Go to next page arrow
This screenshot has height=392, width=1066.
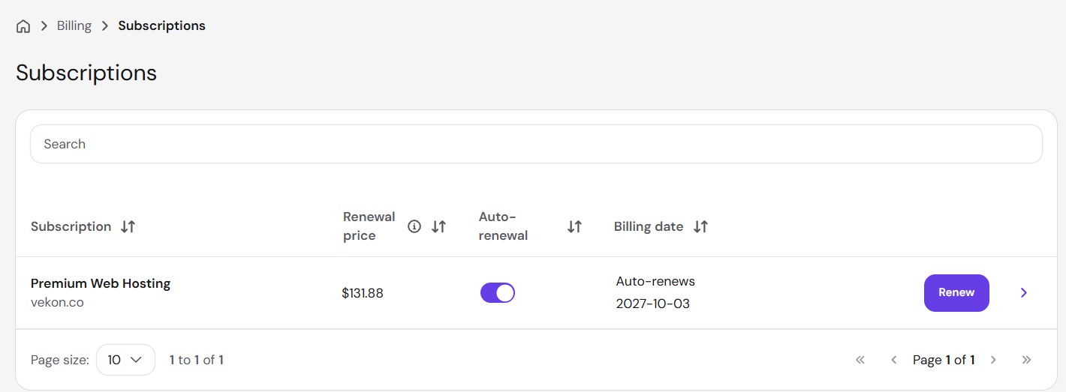click(993, 360)
